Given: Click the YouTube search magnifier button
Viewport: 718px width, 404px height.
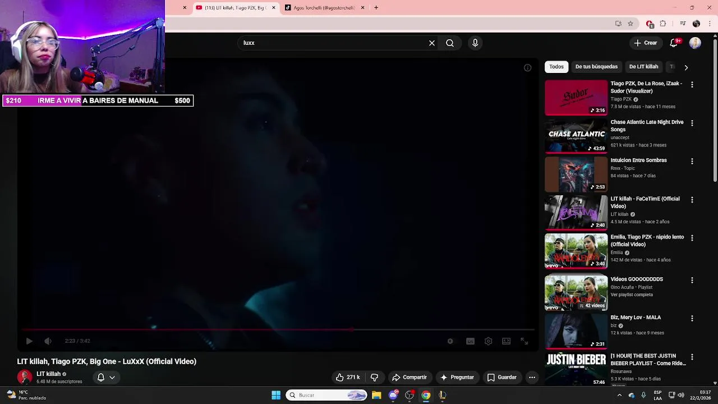Looking at the screenshot, I should point(450,43).
